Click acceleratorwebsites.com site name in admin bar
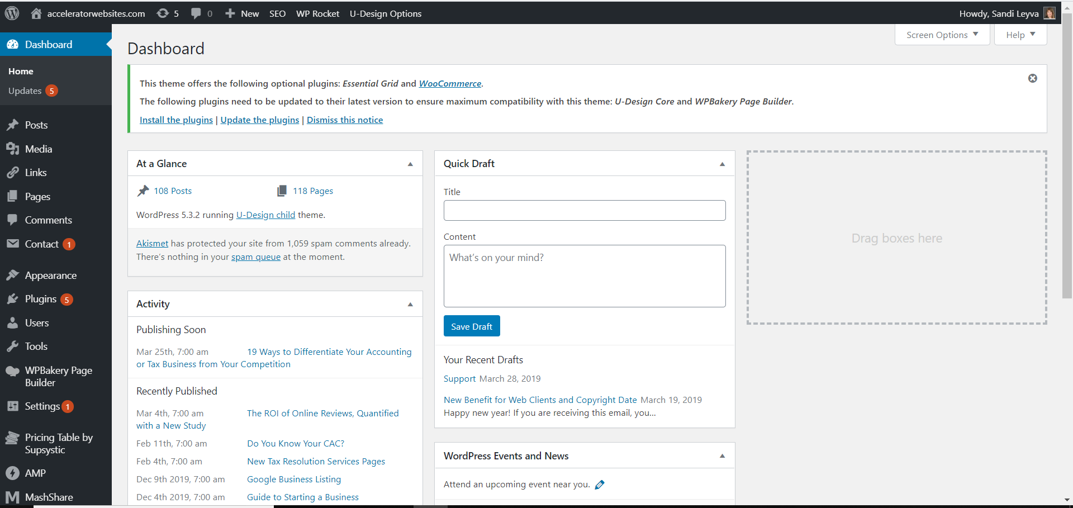1073x508 pixels. coord(96,13)
